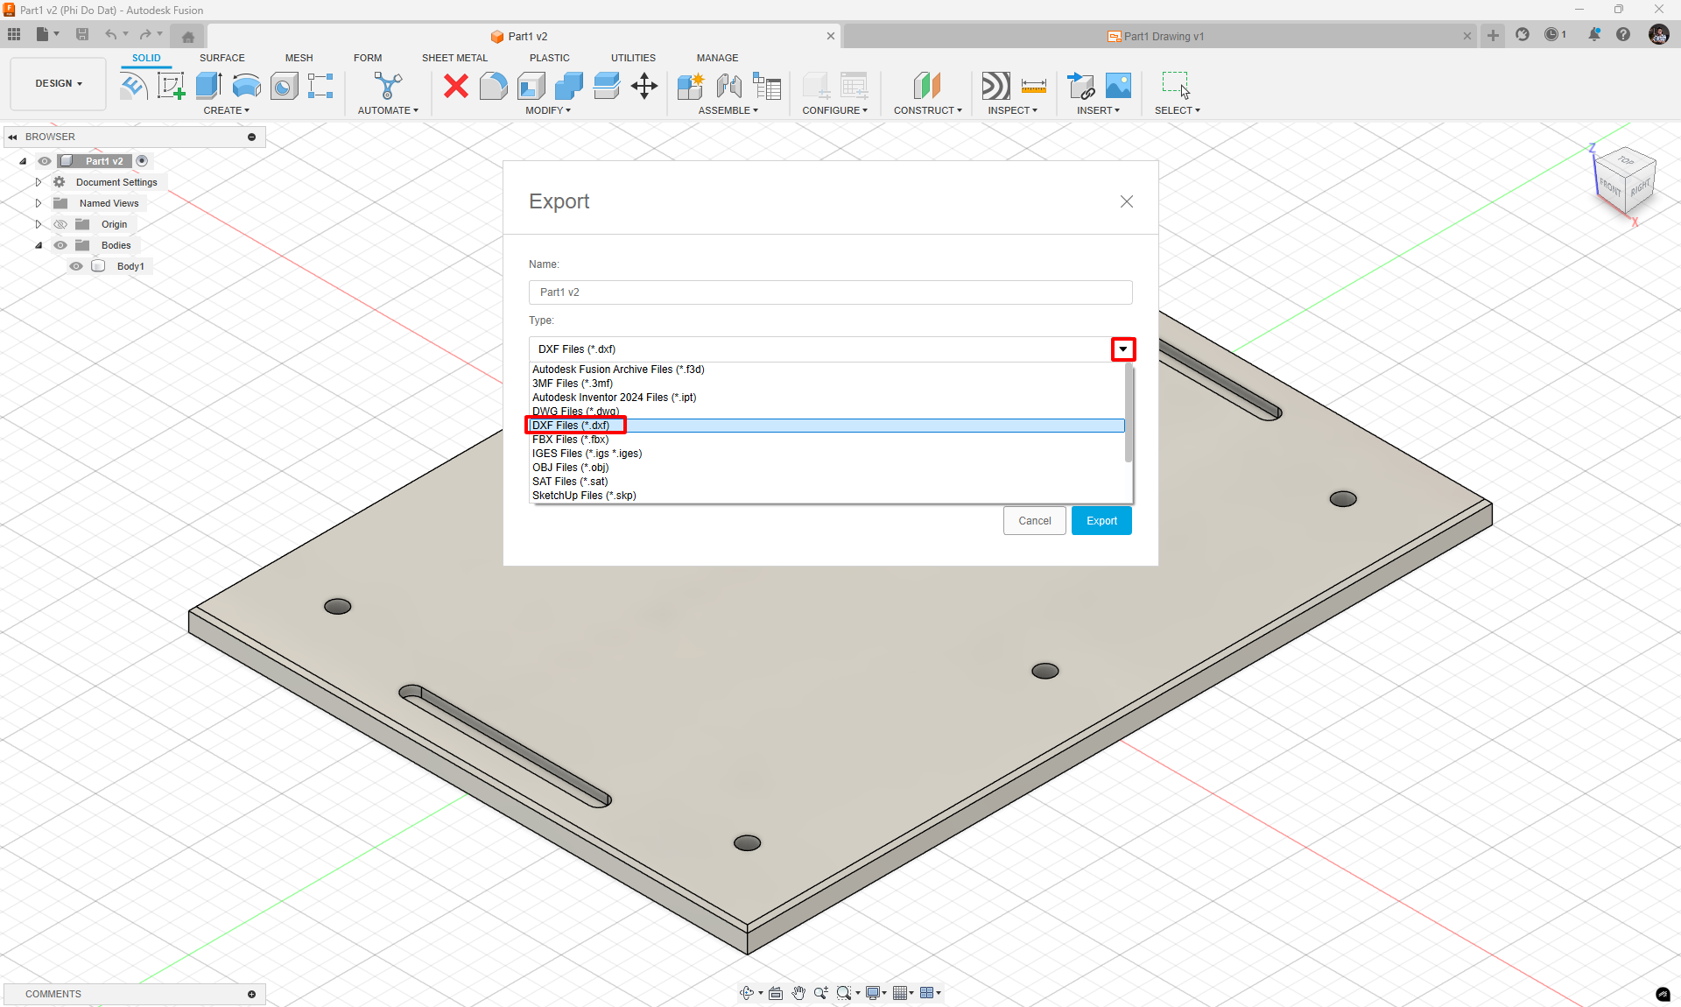
Task: Toggle visibility eye of Origin folder
Action: click(60, 224)
